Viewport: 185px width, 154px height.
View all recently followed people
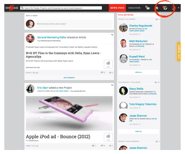point(138,132)
